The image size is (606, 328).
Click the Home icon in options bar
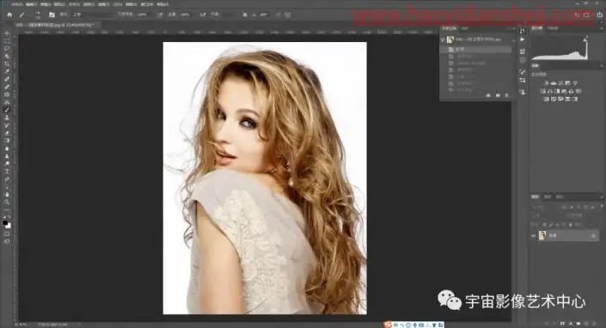[9, 15]
